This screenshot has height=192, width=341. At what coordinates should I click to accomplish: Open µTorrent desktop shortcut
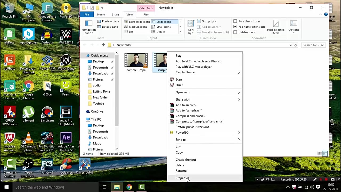28,115
